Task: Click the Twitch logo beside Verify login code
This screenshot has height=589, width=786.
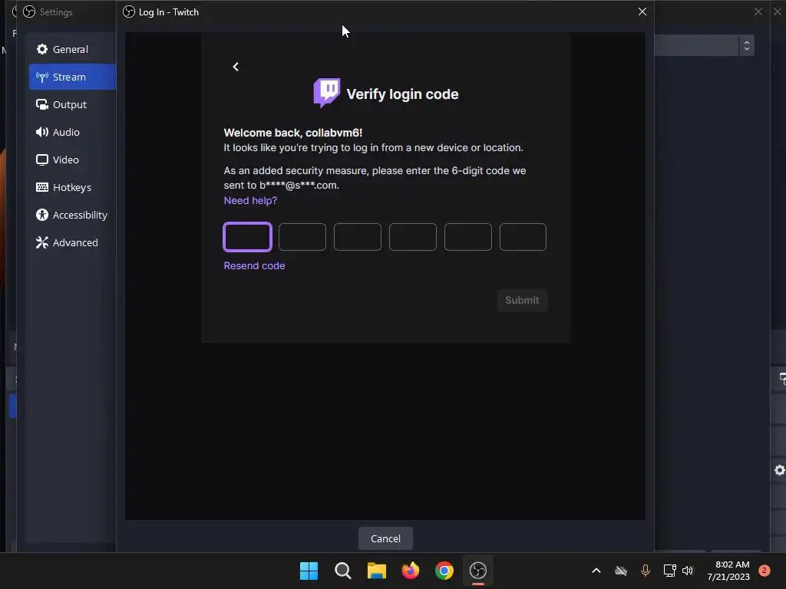Action: [327, 93]
